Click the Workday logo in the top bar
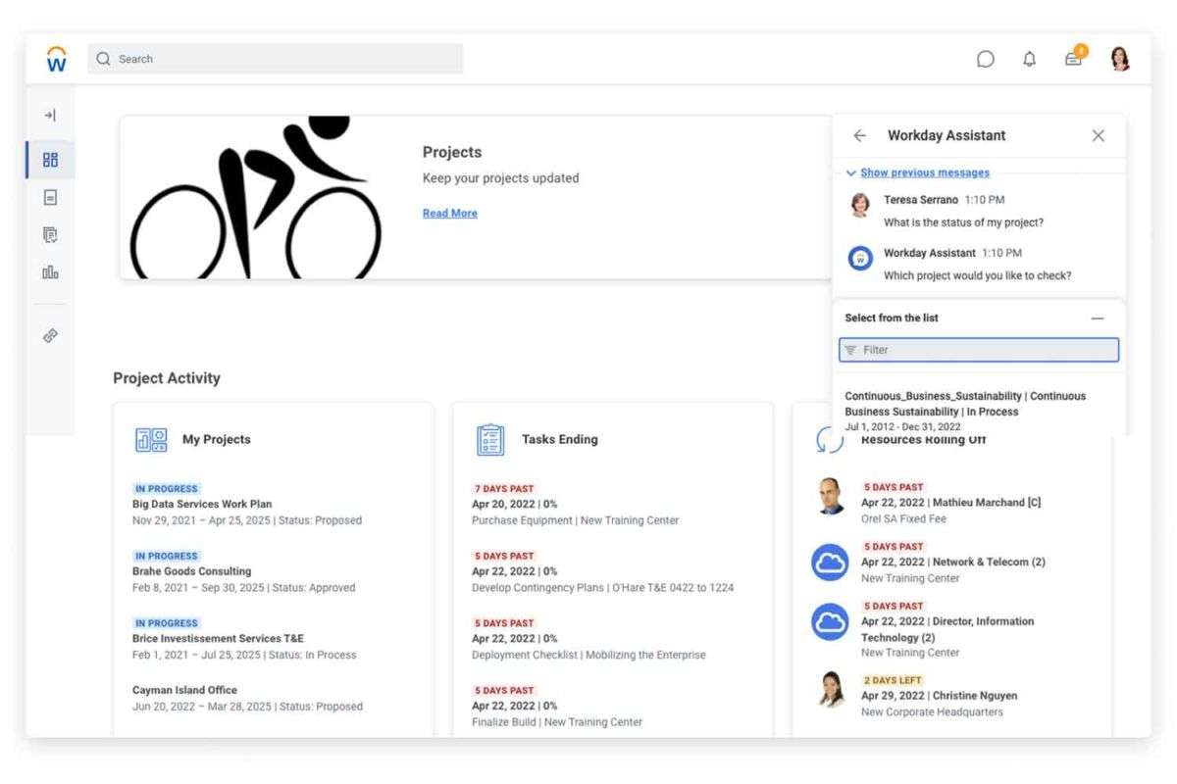1177x784 pixels. point(56,58)
